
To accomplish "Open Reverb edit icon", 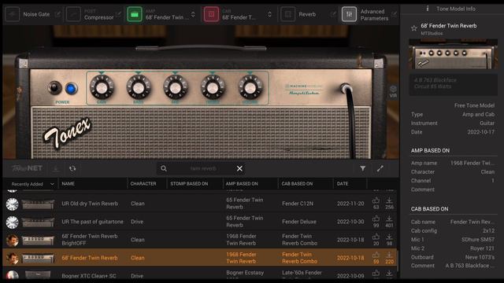I will [332, 14].
